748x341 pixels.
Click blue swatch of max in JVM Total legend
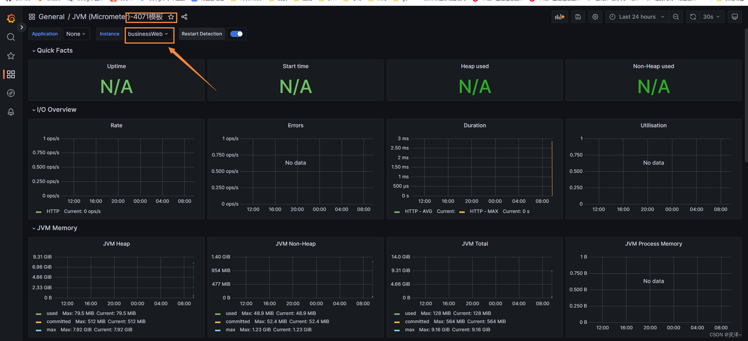click(397, 330)
